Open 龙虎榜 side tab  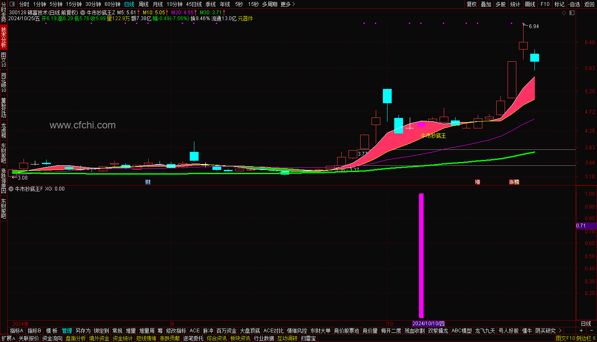[x=3, y=131]
